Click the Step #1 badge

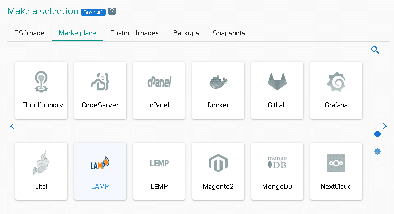pyautogui.click(x=93, y=12)
